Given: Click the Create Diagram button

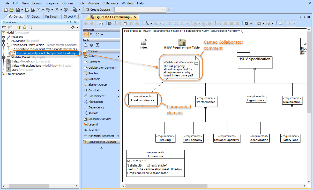Looking at the screenshot, I should pyautogui.click(x=98, y=10).
